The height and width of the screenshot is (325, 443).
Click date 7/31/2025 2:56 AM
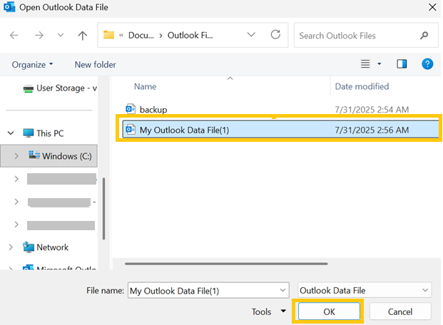[x=372, y=130]
